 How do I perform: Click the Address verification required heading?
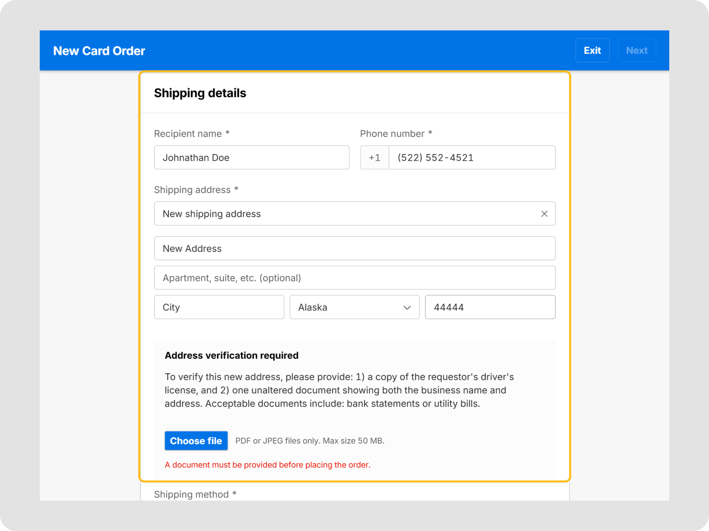point(231,355)
